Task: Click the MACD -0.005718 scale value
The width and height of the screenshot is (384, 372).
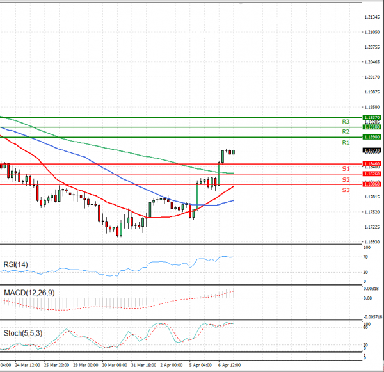Action: 372,317
